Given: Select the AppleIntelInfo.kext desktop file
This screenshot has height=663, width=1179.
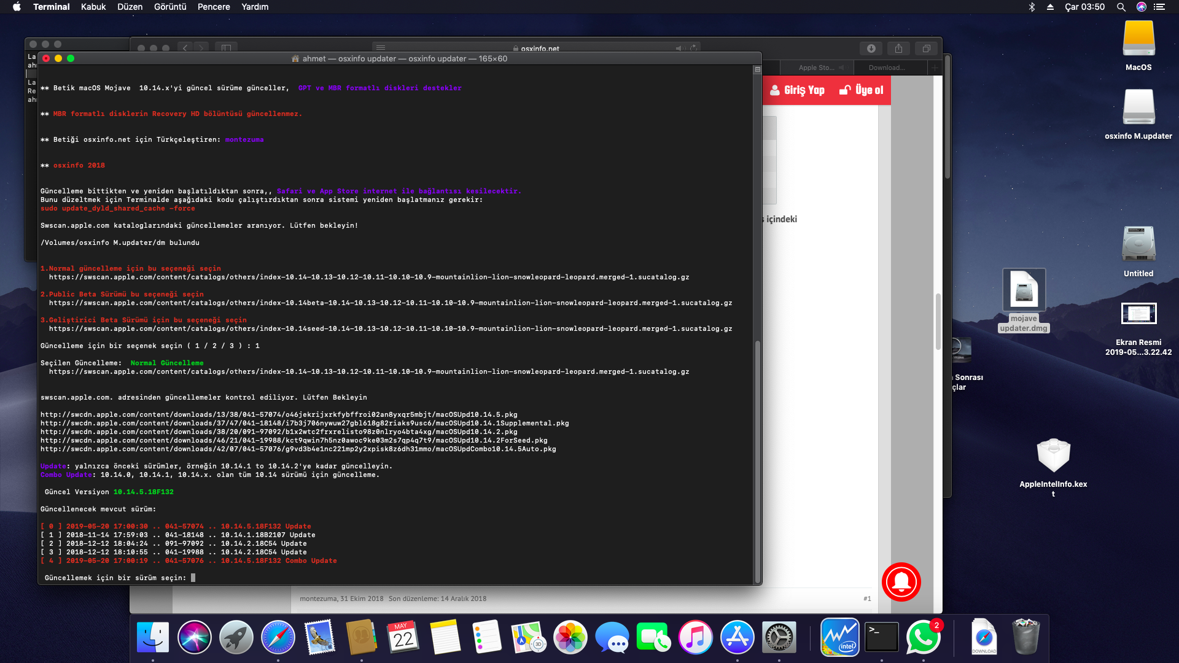Looking at the screenshot, I should [1053, 457].
